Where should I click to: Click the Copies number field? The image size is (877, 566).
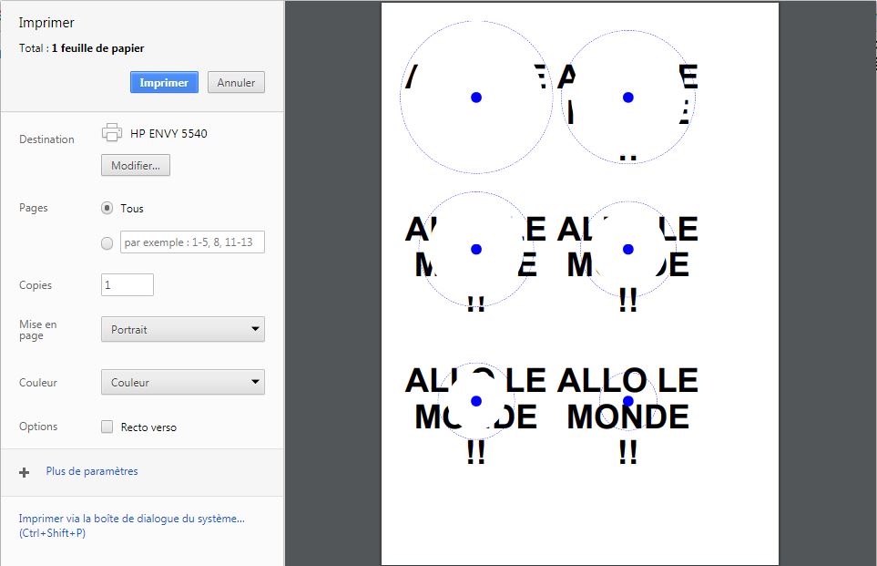point(127,285)
